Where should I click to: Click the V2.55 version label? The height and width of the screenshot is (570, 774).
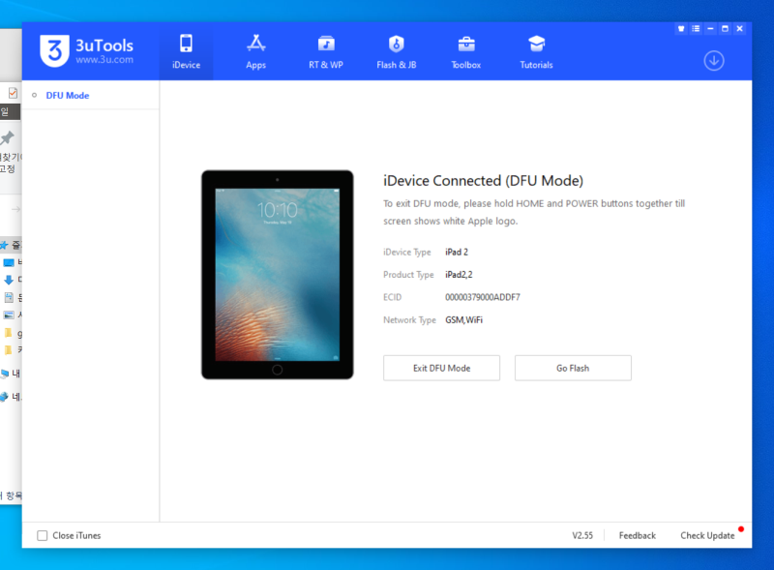coord(582,534)
